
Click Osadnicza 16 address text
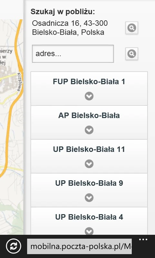pos(70,28)
